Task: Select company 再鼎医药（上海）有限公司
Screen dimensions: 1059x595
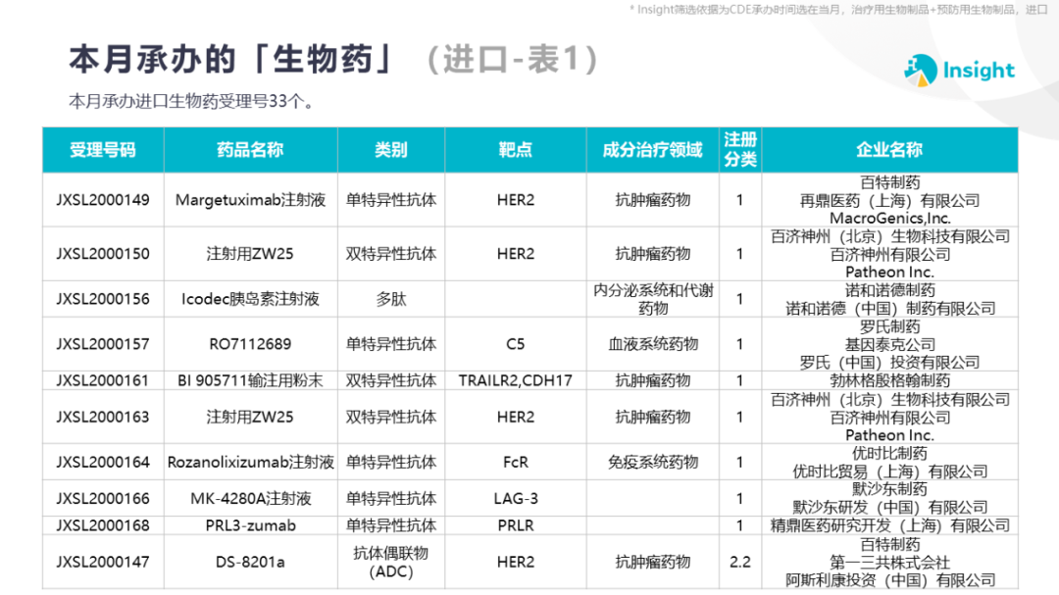Action: tap(890, 201)
